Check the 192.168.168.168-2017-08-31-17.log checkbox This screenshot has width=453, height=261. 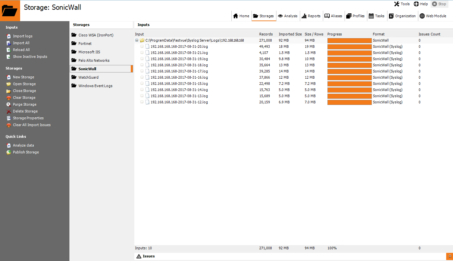tap(142, 71)
